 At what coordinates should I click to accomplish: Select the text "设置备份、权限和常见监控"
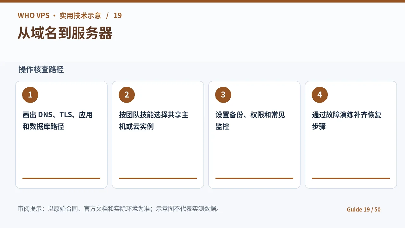pos(250,121)
